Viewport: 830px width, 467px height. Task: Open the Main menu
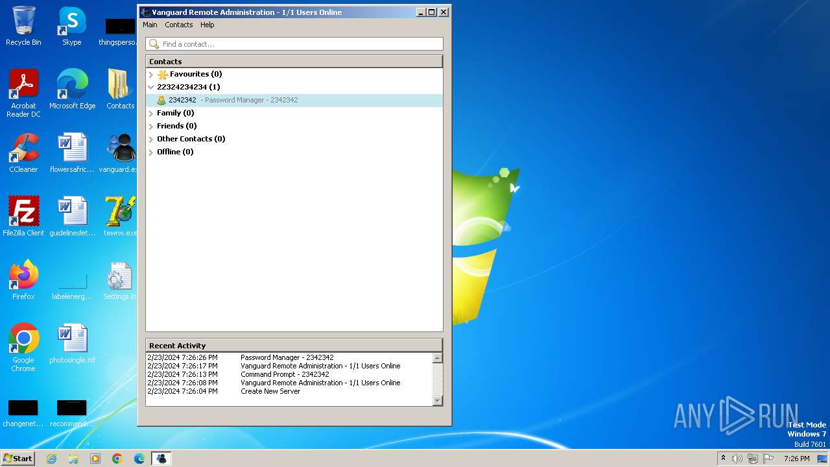tap(150, 25)
